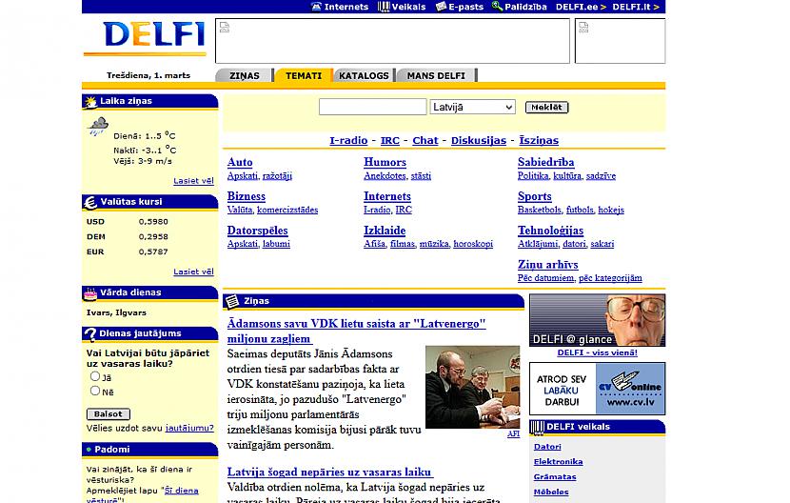The width and height of the screenshot is (790, 503).
Task: Click the courtroom news photo
Action: click(473, 387)
